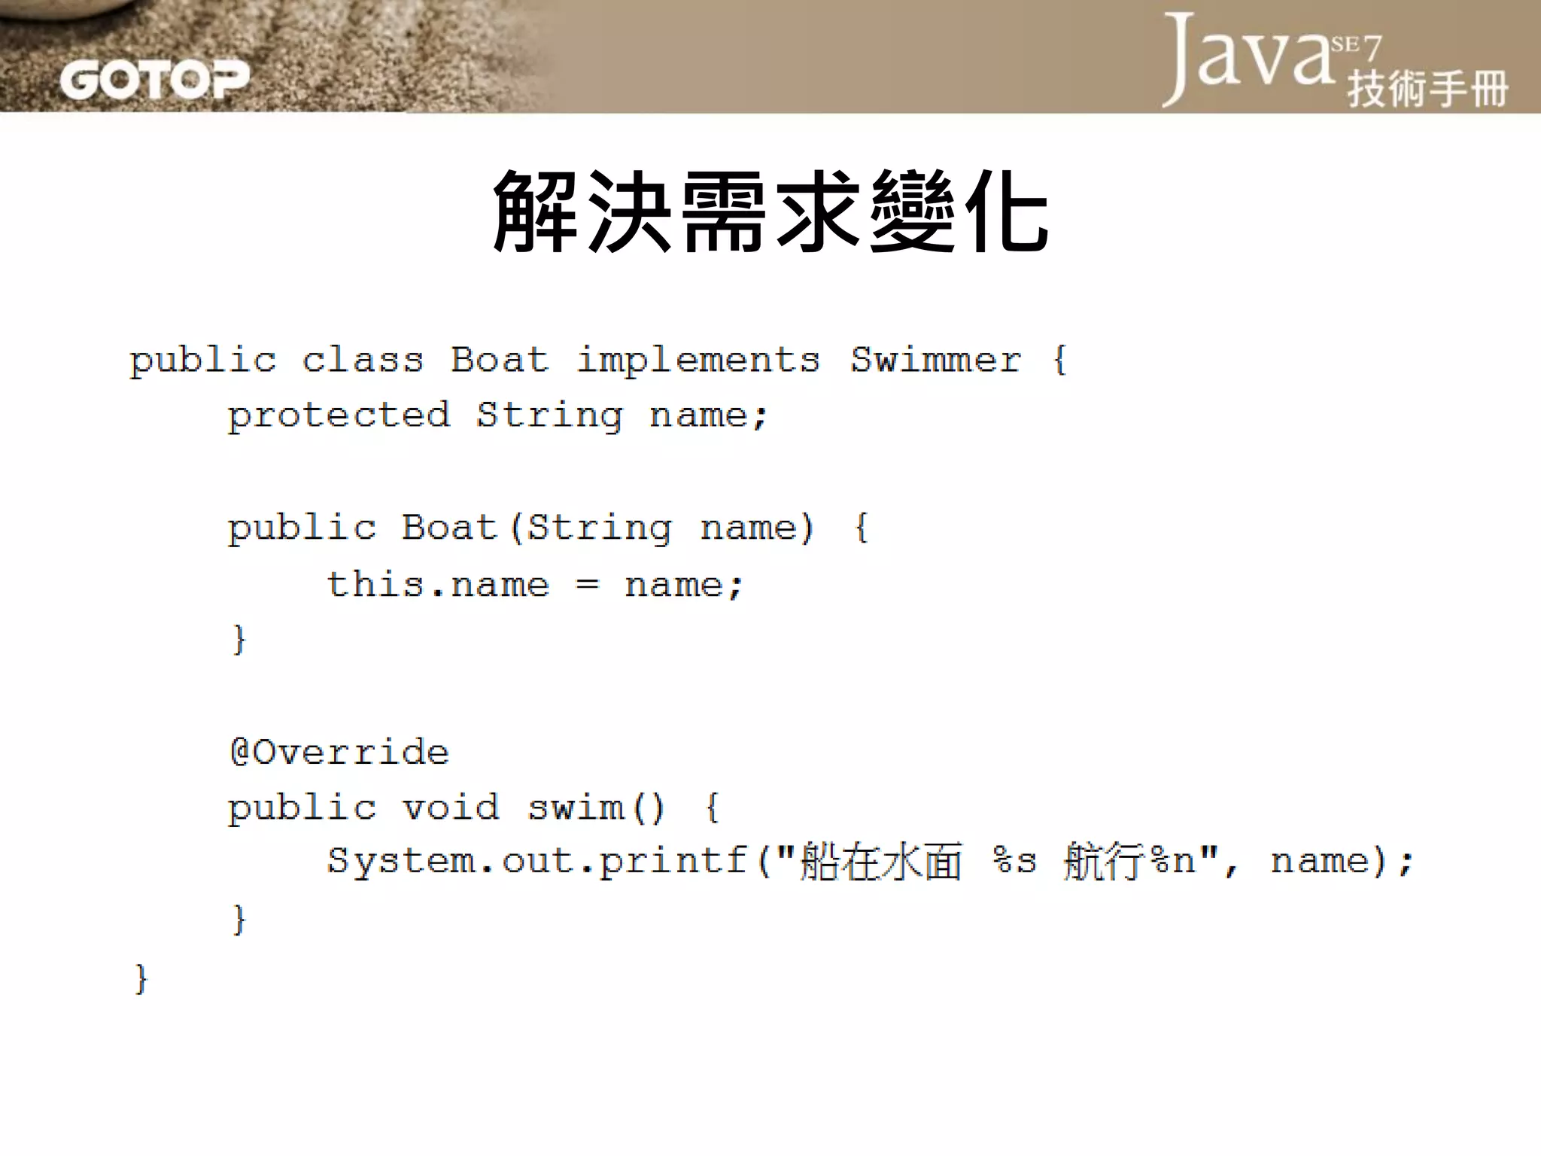Click the @Override annotation

339,752
